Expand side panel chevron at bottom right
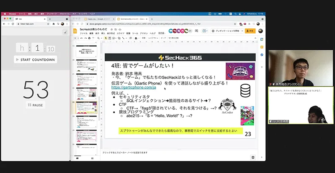Screen dimensions: 335x173 [262, 158]
